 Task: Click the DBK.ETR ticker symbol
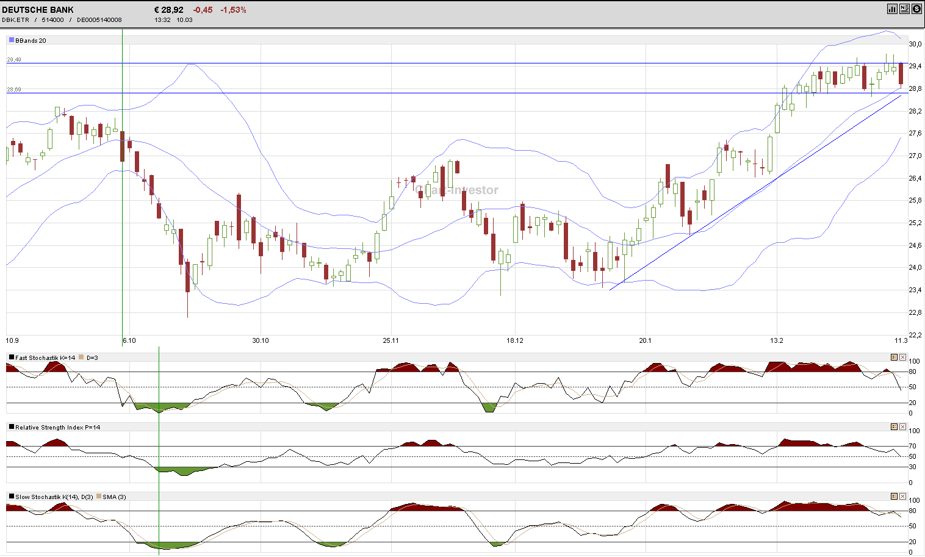tap(16, 20)
